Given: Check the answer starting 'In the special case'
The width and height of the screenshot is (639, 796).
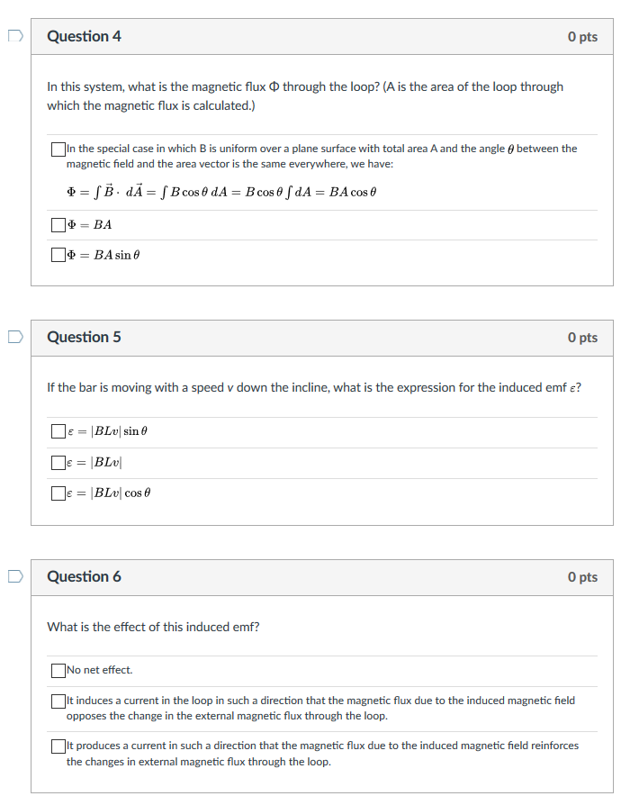Looking at the screenshot, I should pos(57,149).
